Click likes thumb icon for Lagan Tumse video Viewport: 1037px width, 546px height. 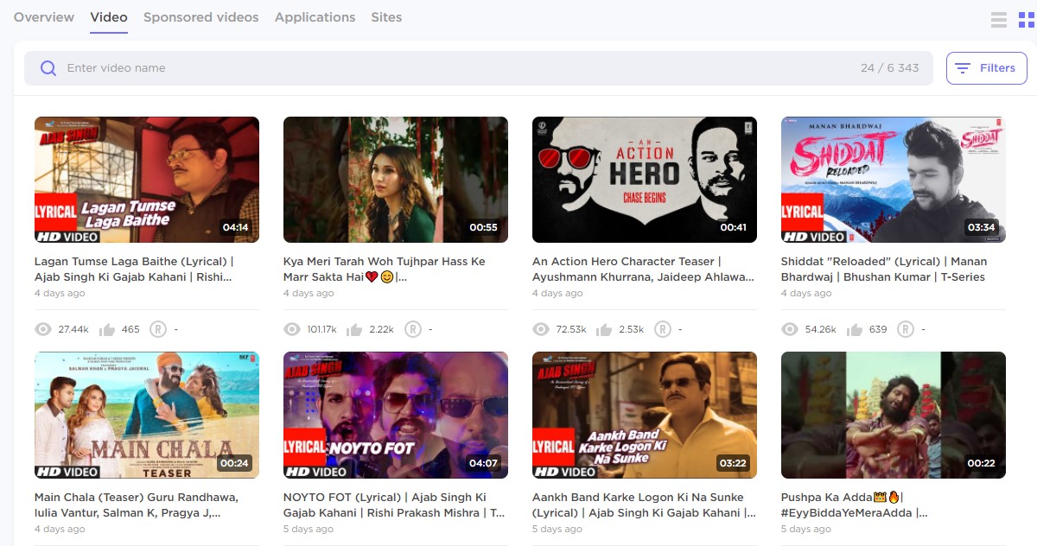pos(107,329)
